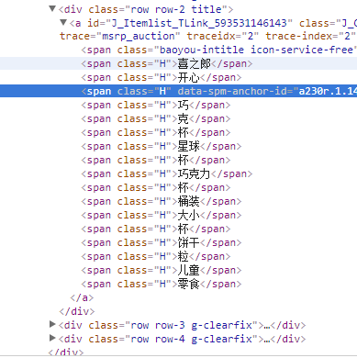Expand the div row-3 g-clearfix node

[52, 324]
